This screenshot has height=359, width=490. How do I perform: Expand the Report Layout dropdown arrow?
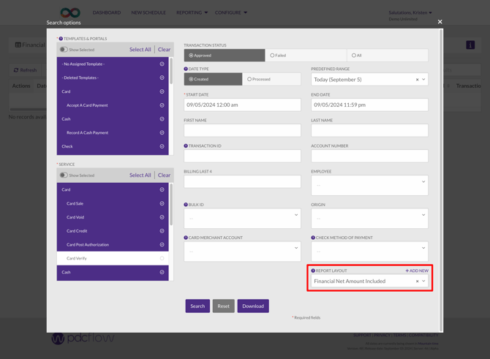tap(423, 281)
